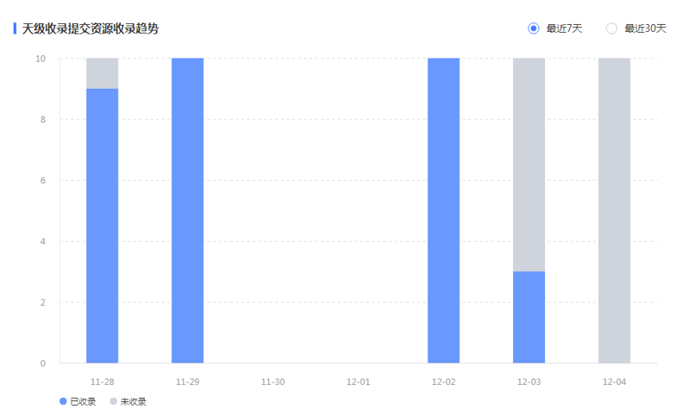Click the full blue bar for 11-29
The width and height of the screenshot is (689, 409).
click(188, 211)
